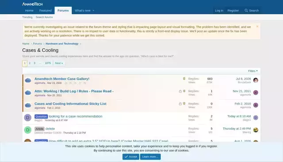The width and height of the screenshot is (283, 162).
Task: Click sticky pin icon on Case Gallery thread
Action: (x=184, y=78)
